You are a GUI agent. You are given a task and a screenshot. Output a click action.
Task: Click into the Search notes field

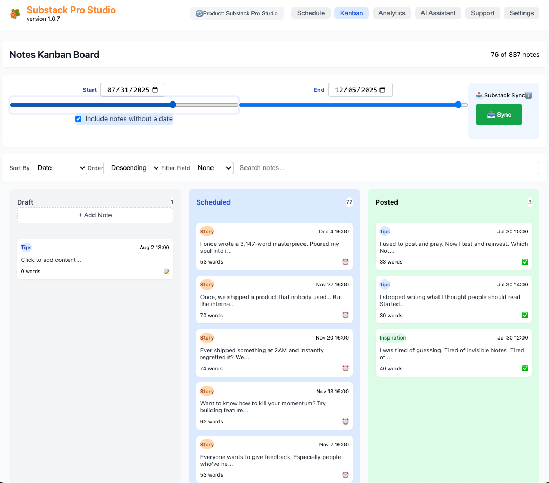[x=386, y=168]
